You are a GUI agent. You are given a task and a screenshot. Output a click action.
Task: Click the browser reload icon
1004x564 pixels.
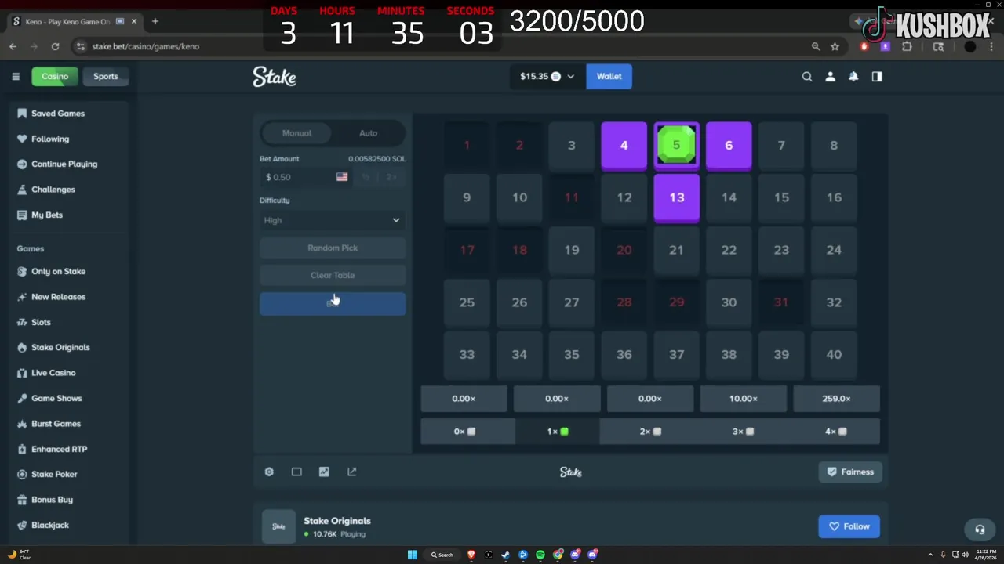pyautogui.click(x=55, y=46)
